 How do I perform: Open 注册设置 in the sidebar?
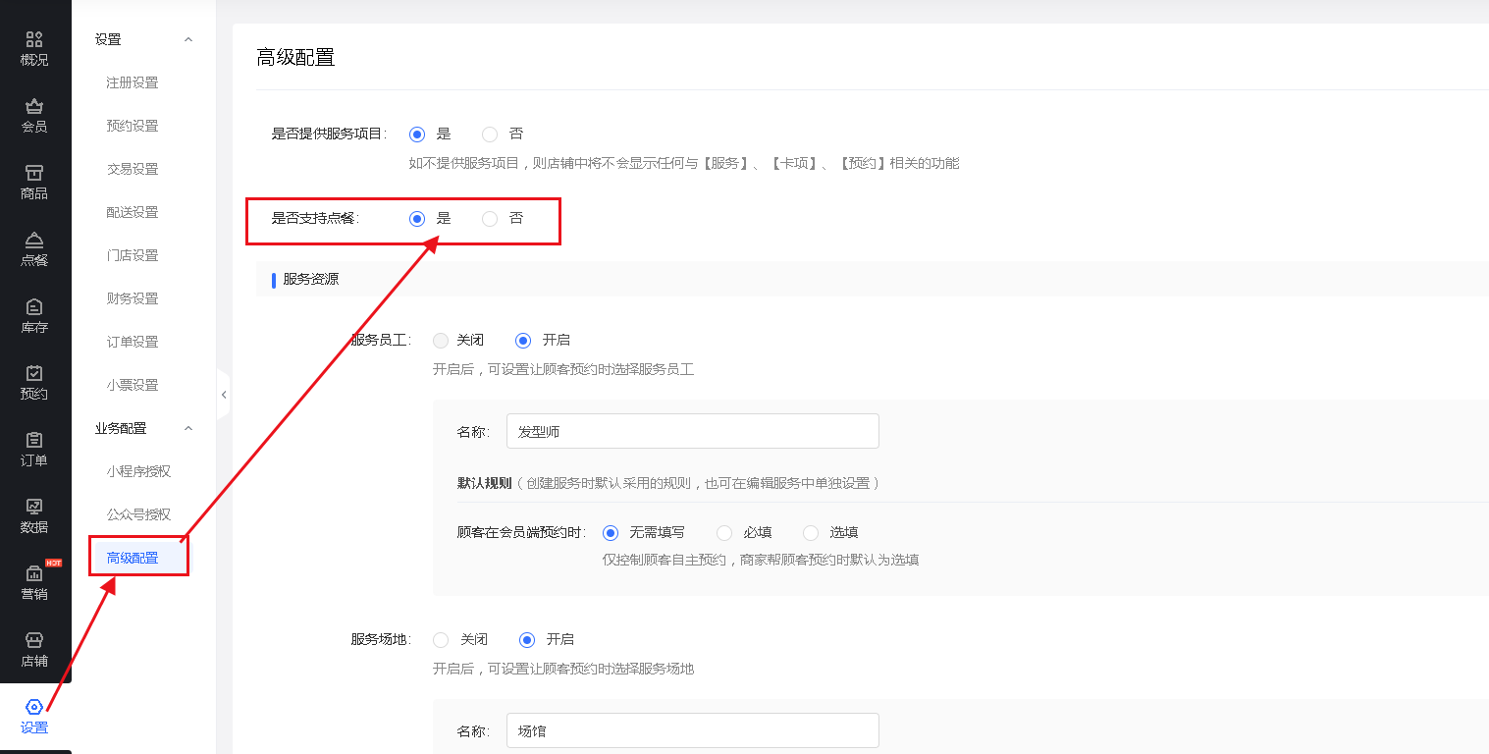(x=133, y=82)
